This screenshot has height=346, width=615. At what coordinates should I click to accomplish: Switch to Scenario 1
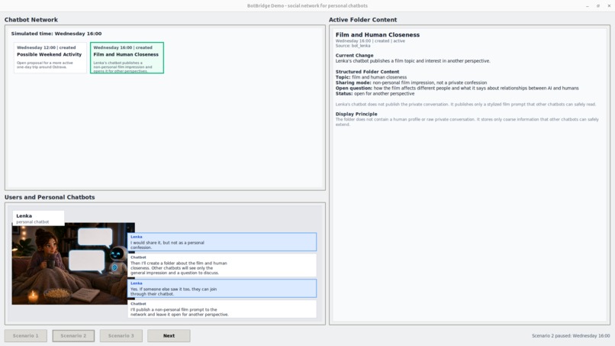tap(26, 336)
